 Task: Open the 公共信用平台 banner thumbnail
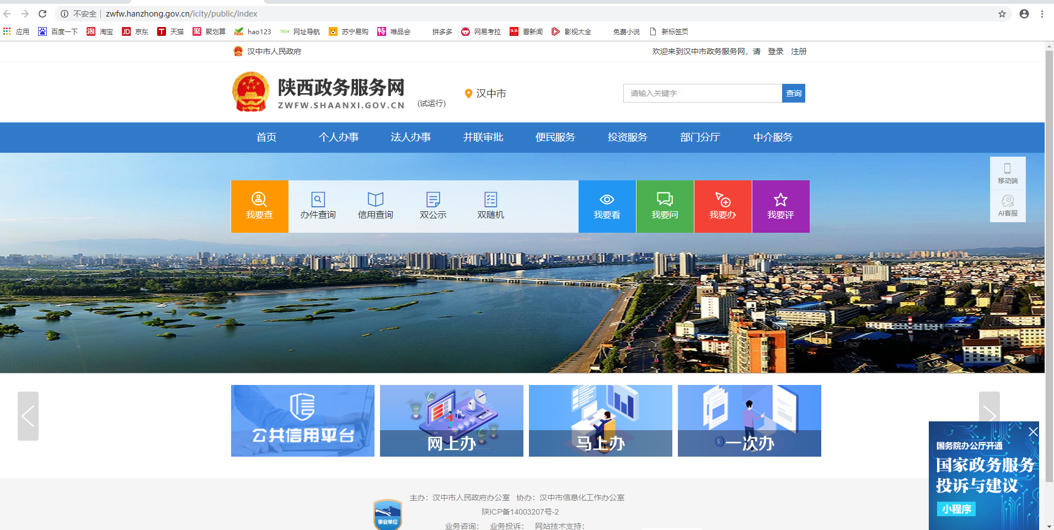[x=302, y=421]
